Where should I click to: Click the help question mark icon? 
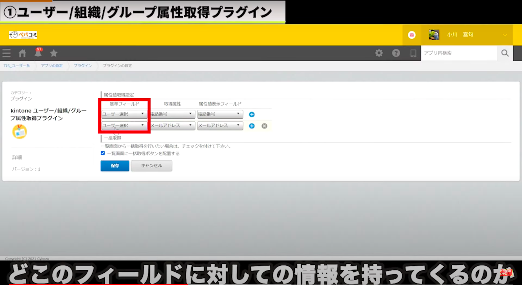pos(396,53)
